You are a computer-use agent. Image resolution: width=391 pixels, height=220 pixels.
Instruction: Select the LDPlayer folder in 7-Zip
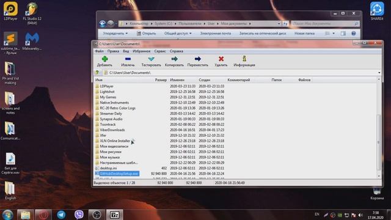107,86
